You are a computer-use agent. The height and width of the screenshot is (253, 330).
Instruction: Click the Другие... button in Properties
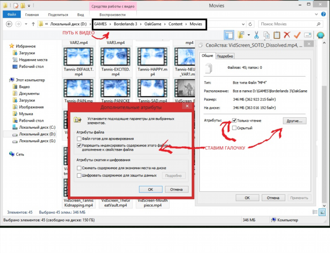coord(294,121)
